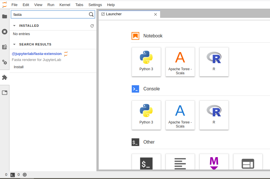Open the Edit menu
The width and height of the screenshot is (270, 179).
[x=26, y=5]
